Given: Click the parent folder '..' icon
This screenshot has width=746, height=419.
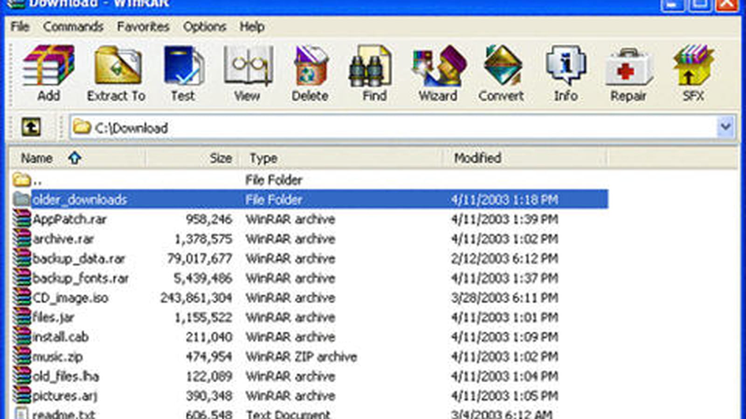Looking at the screenshot, I should [x=22, y=179].
